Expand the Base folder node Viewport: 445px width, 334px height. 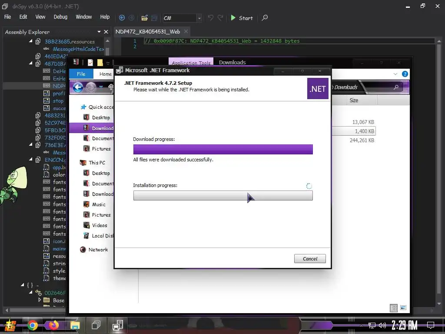(40, 300)
